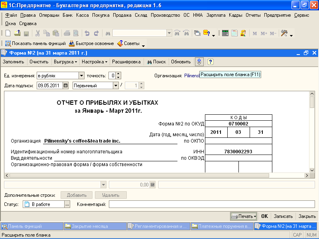Screen dimensions: 319x239
Task: Open the calendar icon in toolbar
Action: tap(234, 33)
